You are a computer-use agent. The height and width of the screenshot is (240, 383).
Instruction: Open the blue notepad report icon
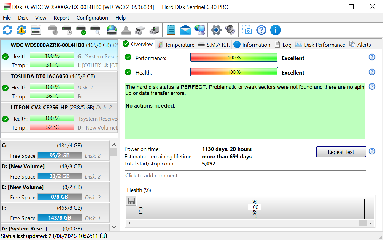click(171, 30)
